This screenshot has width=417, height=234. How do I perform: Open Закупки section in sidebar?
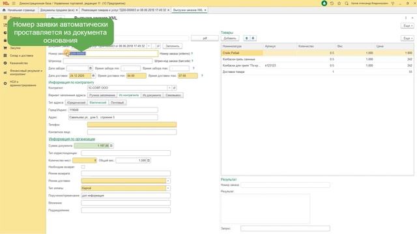click(15, 48)
